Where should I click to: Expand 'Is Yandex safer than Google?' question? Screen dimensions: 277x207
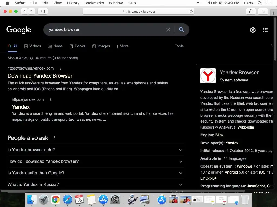coord(95,173)
